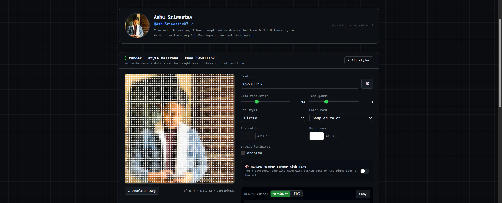Click the Grid resolution value 48
The height and width of the screenshot is (203, 502).
303,102
